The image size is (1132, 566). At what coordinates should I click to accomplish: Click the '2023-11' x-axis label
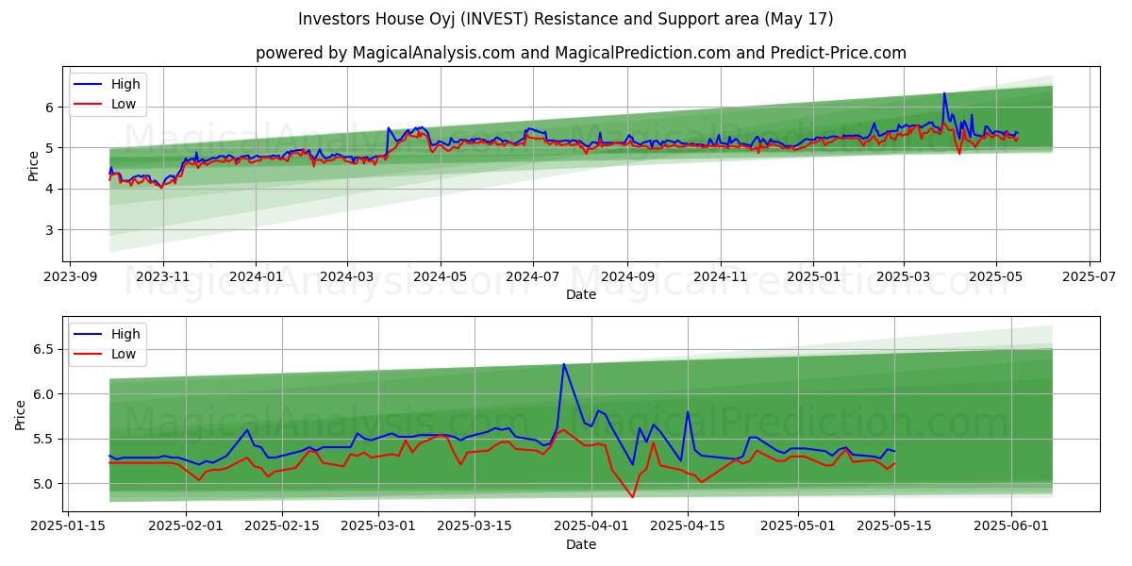pyautogui.click(x=163, y=277)
